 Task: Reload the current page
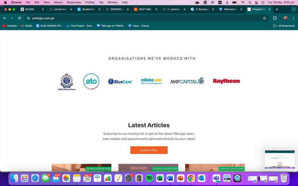point(19,18)
